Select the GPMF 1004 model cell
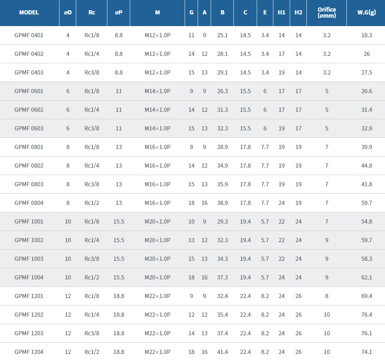 click(x=29, y=278)
